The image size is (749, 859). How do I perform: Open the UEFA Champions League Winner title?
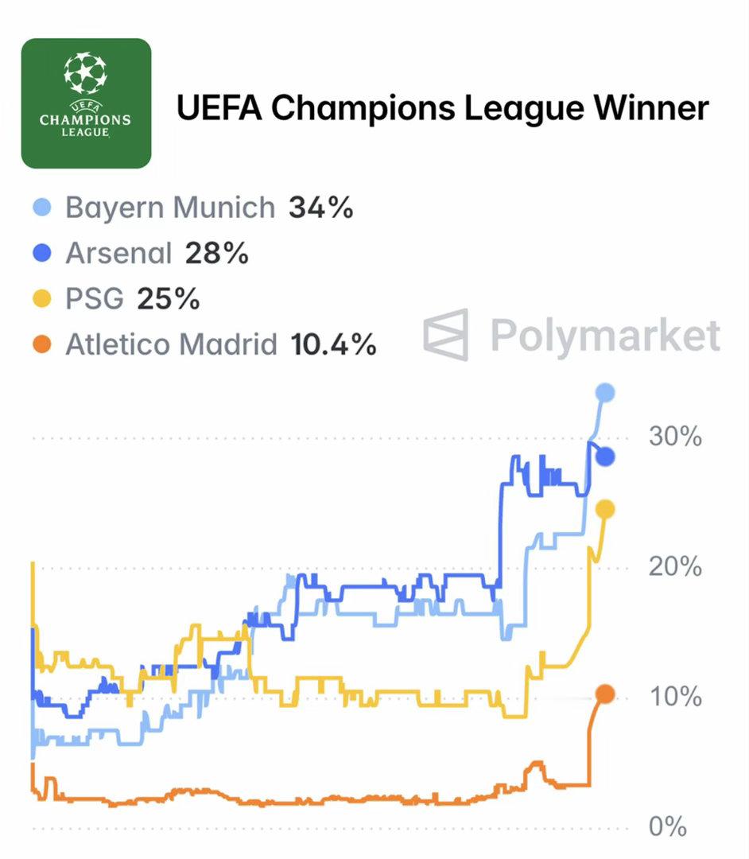(x=442, y=107)
